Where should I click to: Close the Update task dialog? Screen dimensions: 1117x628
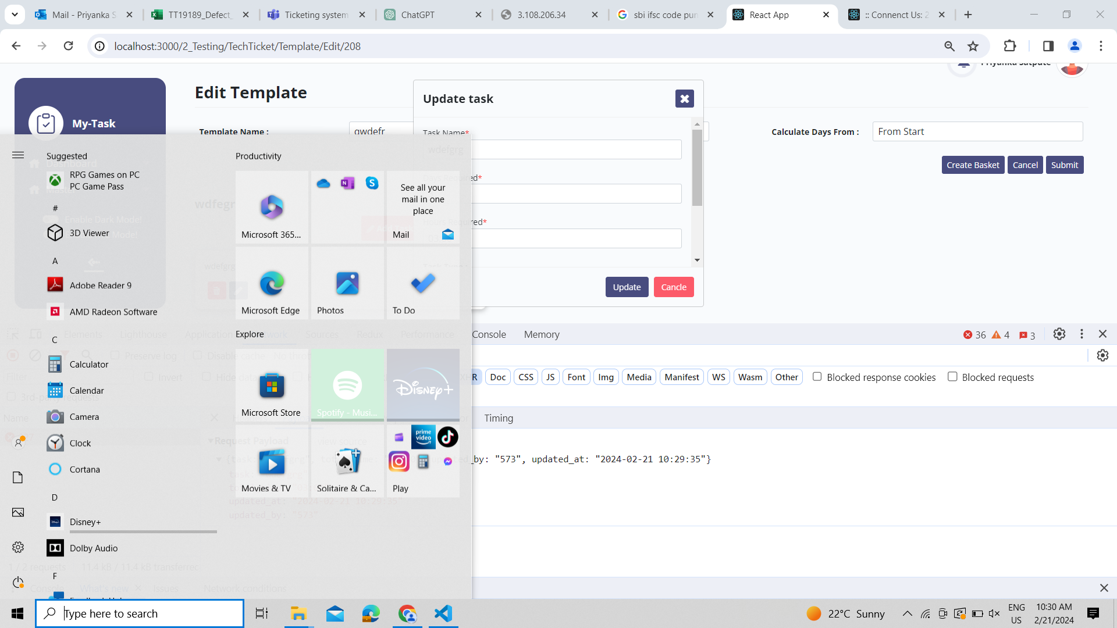click(x=685, y=99)
